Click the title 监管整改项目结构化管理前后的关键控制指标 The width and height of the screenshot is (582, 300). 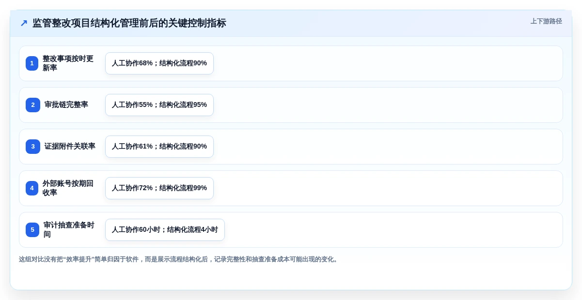click(x=129, y=23)
